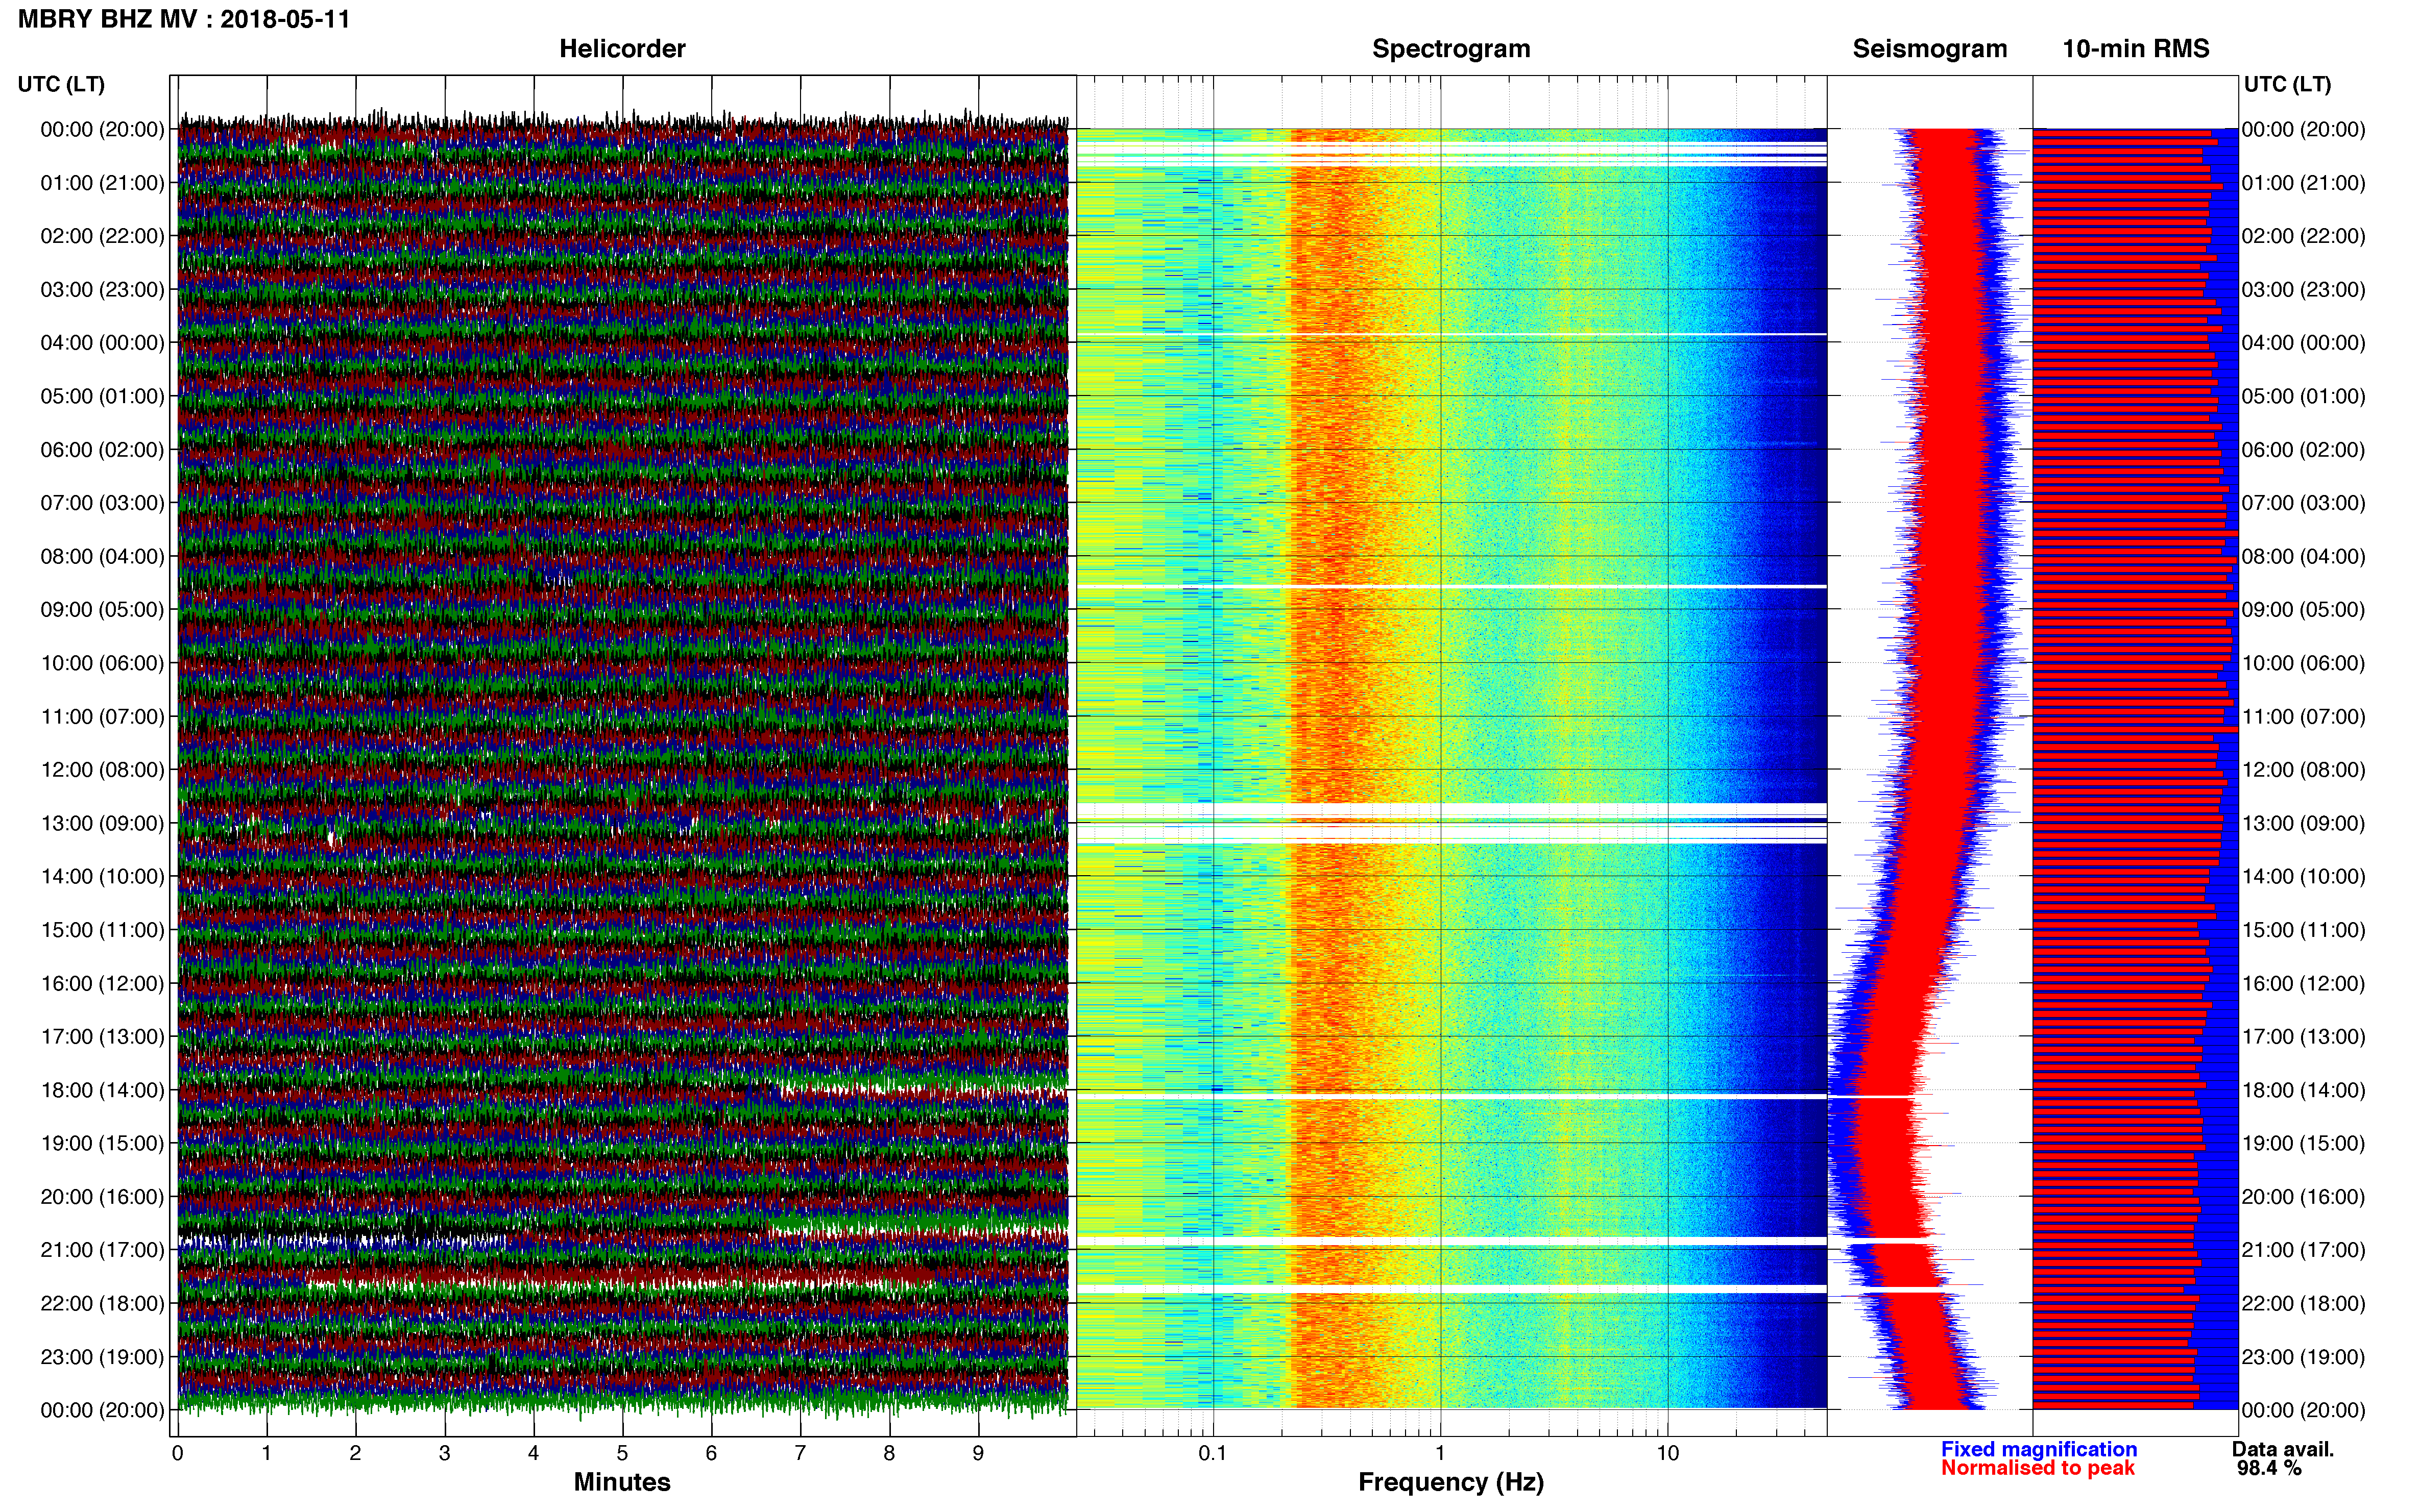Image resolution: width=2420 pixels, height=1512 pixels.
Task: Click 06:00 (02:00) on the RMS time axis
Action: click(2303, 450)
